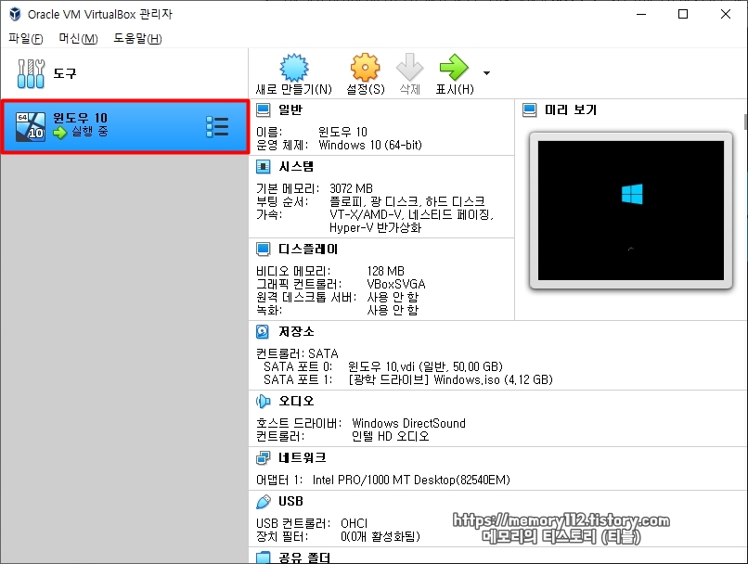Image resolution: width=748 pixels, height=564 pixels.
Task: Open 디스플레이 settings header link
Action: [308, 249]
